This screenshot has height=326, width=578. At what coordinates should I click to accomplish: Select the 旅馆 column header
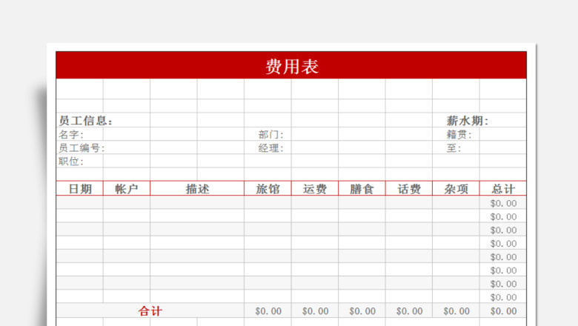click(268, 188)
